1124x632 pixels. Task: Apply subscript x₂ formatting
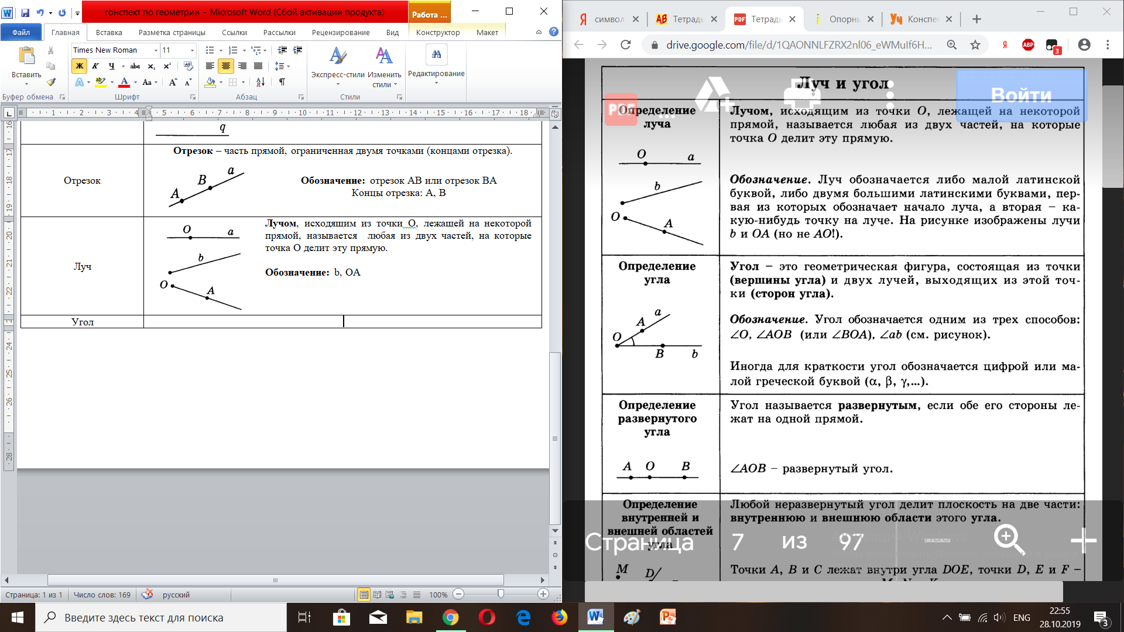click(152, 66)
